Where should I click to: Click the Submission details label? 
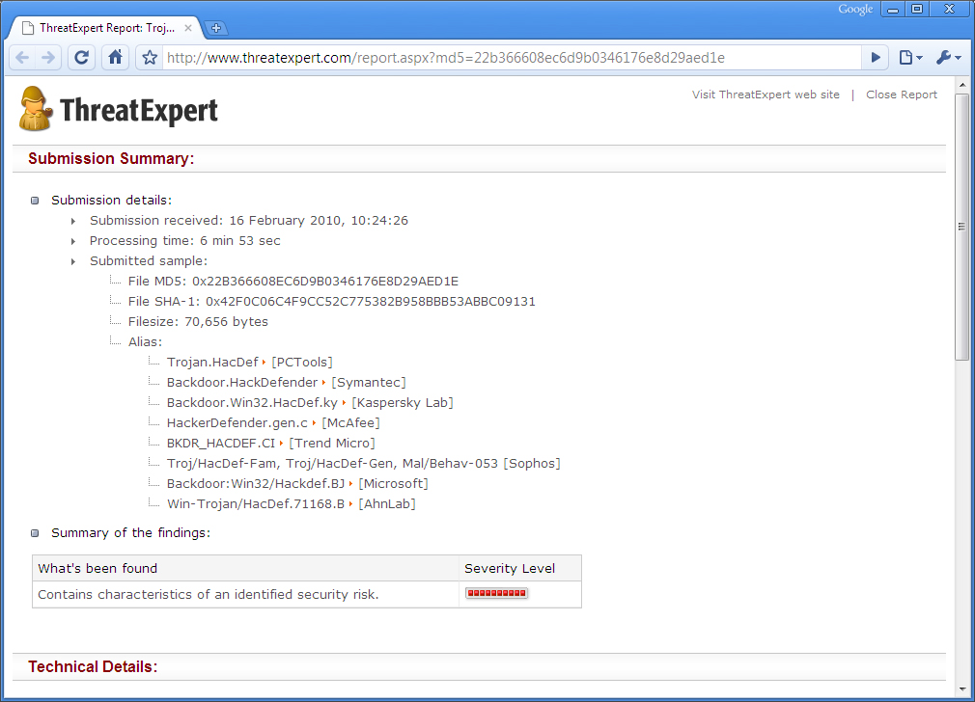click(x=111, y=200)
